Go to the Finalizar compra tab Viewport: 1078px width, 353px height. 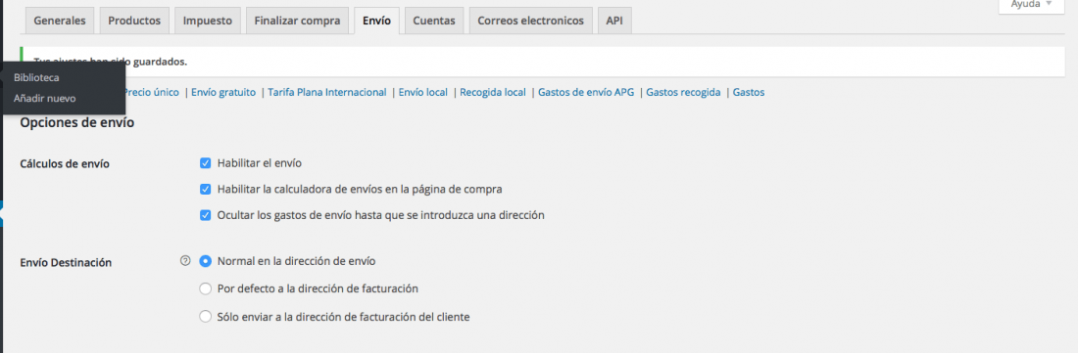click(297, 21)
